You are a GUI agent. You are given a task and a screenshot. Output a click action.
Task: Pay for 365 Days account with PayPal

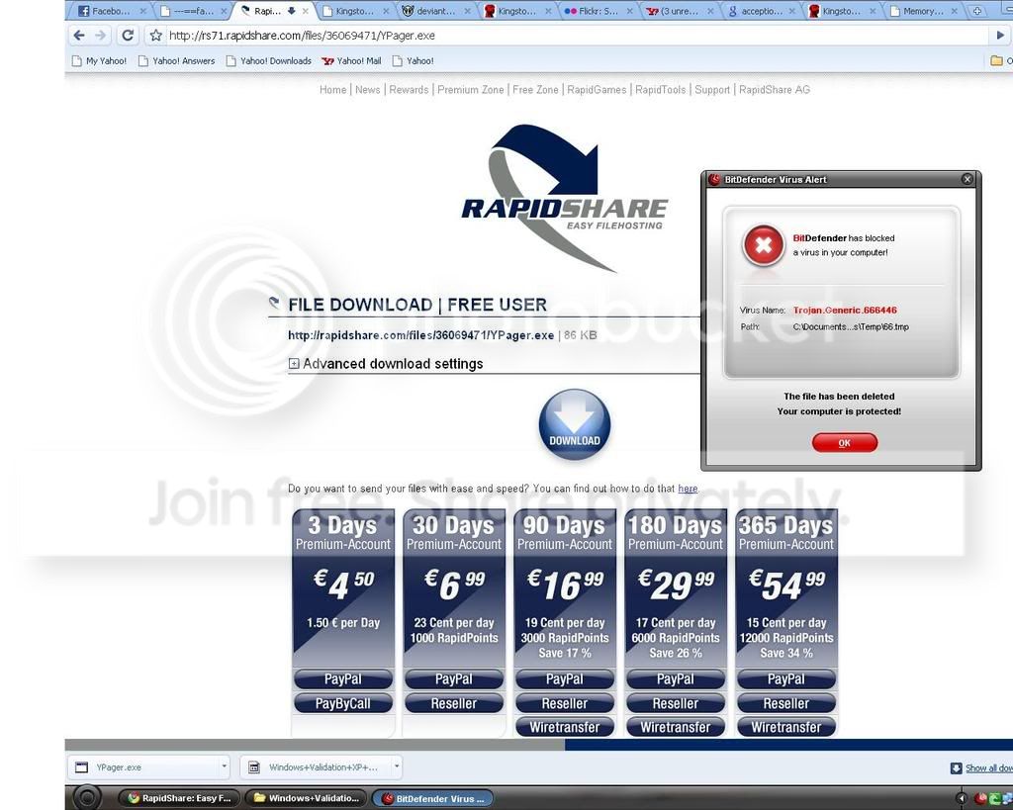(x=786, y=678)
